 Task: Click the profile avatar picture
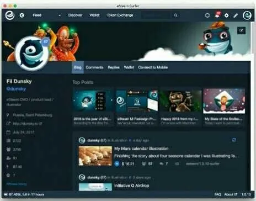click(31, 54)
